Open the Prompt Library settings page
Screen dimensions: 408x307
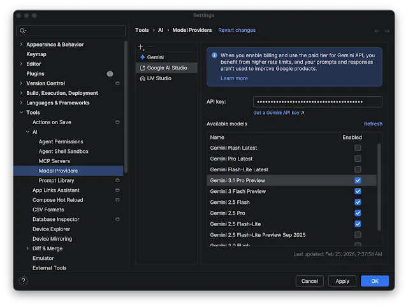click(56, 181)
